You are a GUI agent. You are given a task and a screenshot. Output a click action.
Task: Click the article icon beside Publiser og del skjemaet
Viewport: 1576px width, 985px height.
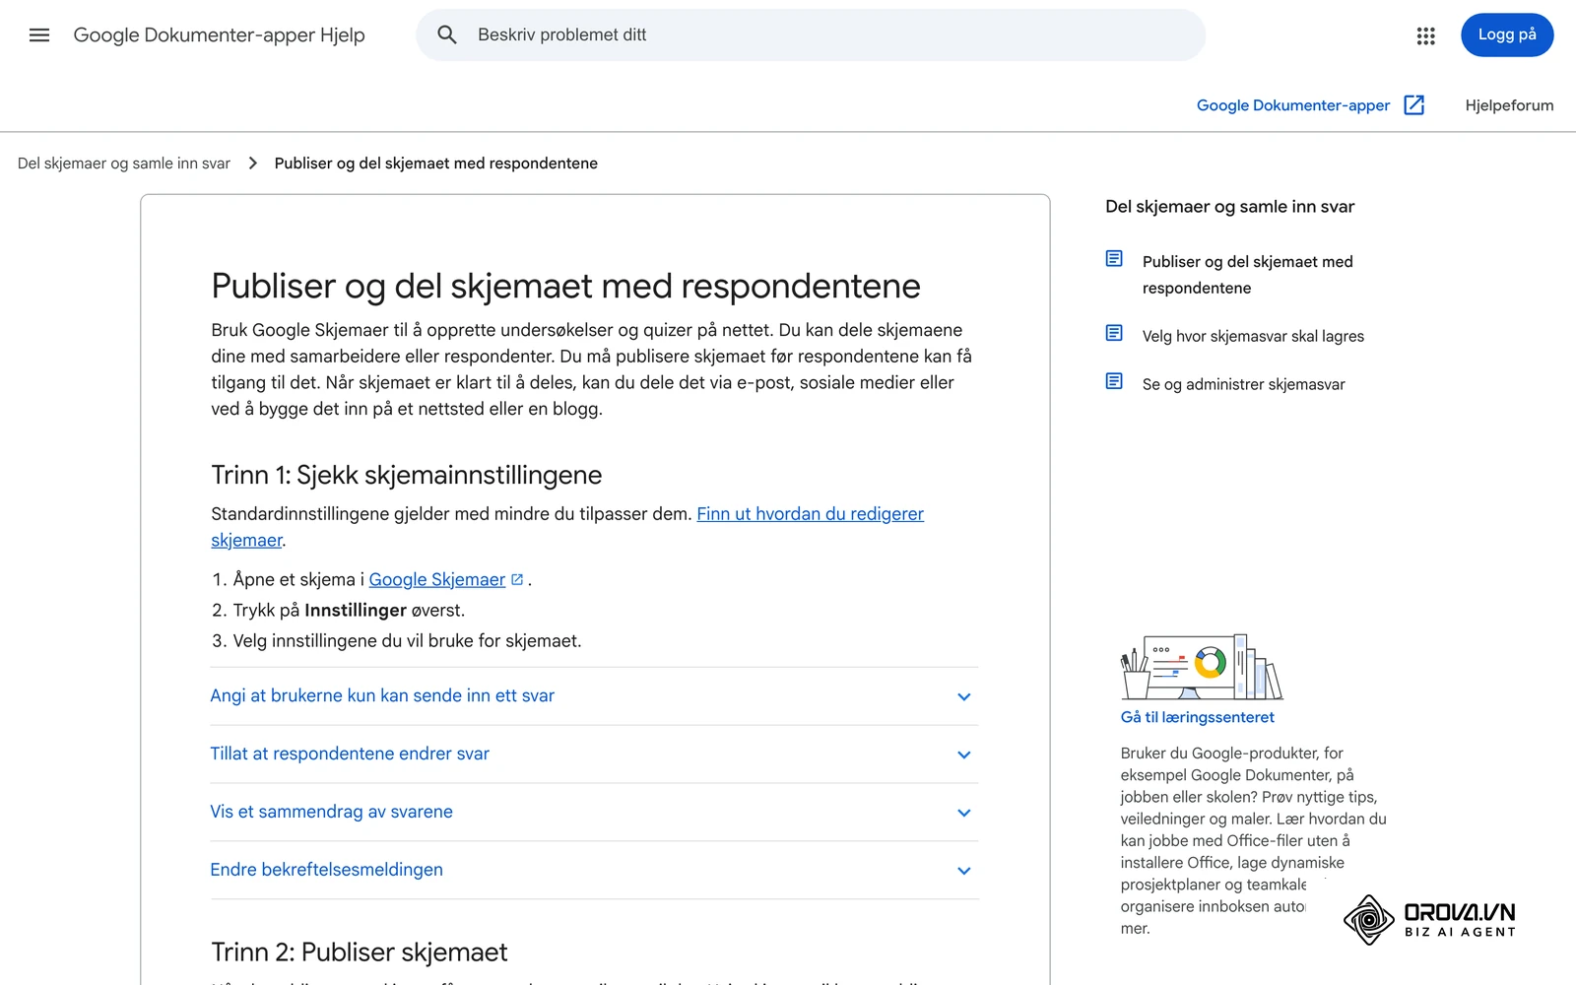click(1114, 259)
